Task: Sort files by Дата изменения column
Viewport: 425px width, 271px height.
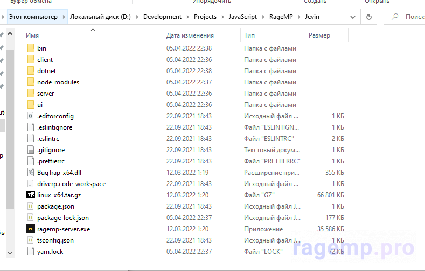Action: point(190,35)
